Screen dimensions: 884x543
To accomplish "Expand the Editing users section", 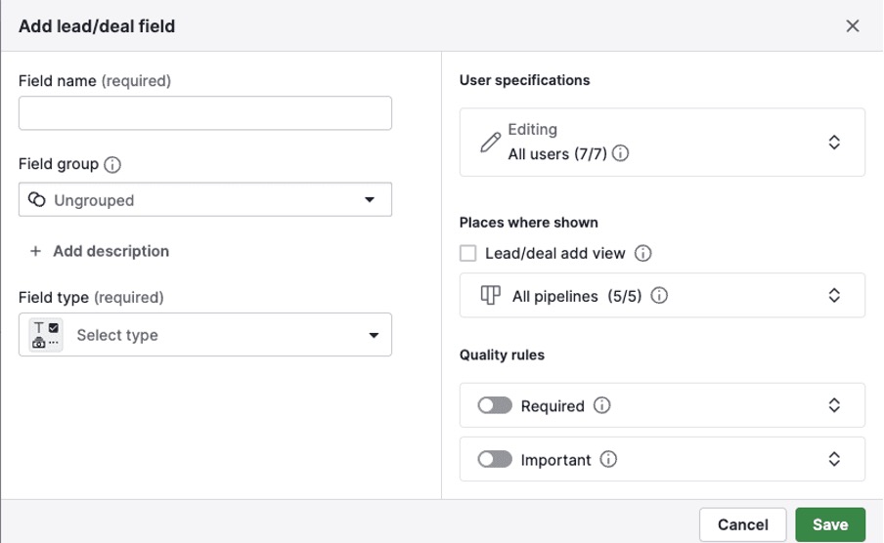I will [834, 143].
